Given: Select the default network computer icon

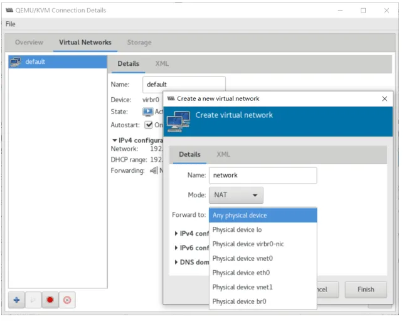Looking at the screenshot, I should (x=16, y=62).
